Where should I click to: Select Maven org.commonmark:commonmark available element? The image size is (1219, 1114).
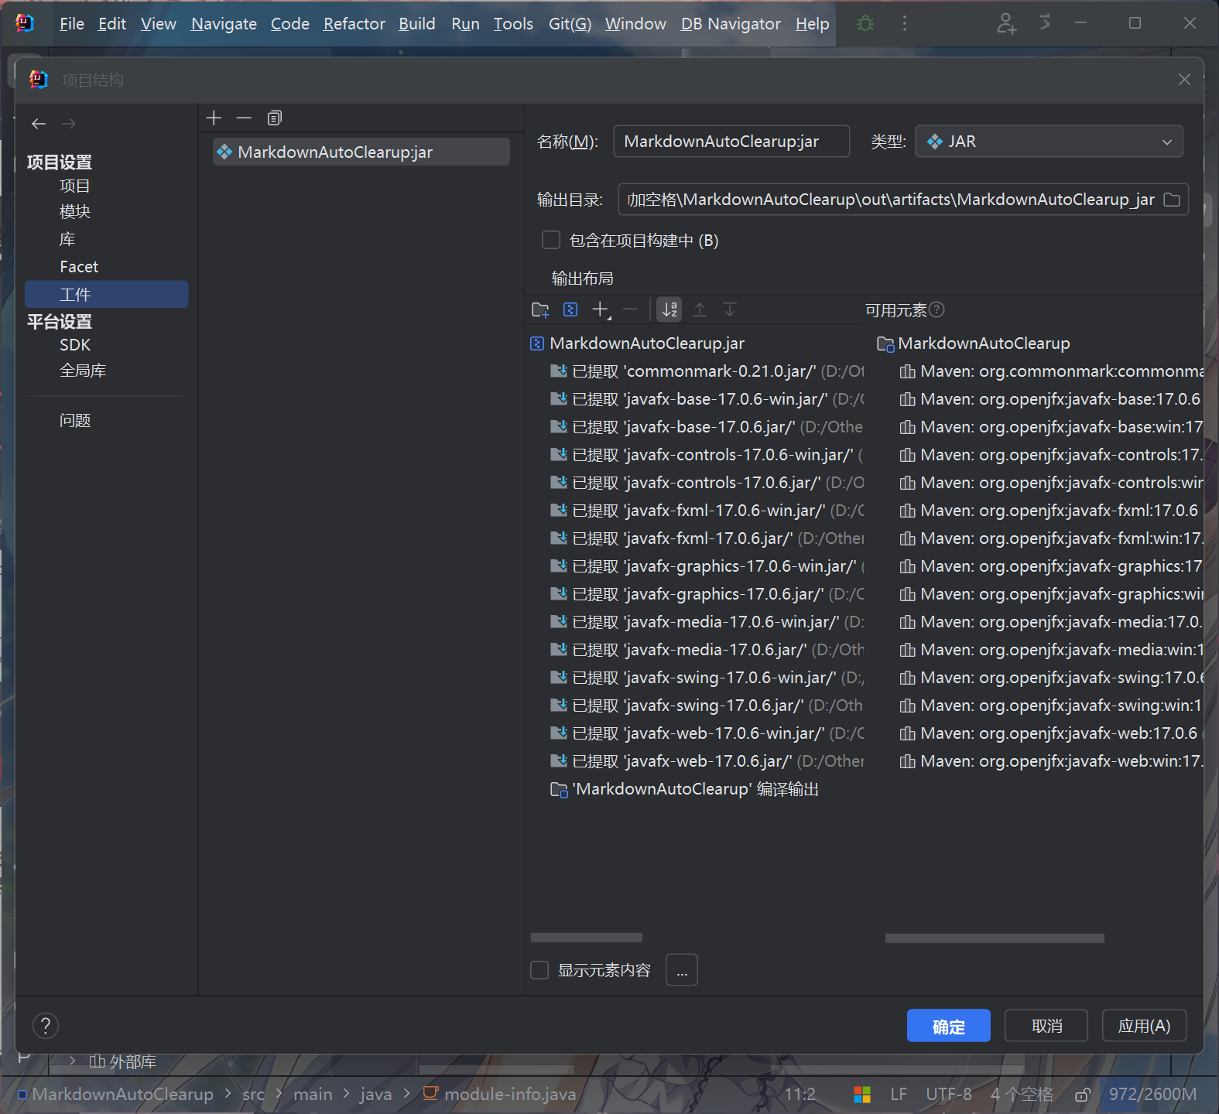click(1051, 371)
